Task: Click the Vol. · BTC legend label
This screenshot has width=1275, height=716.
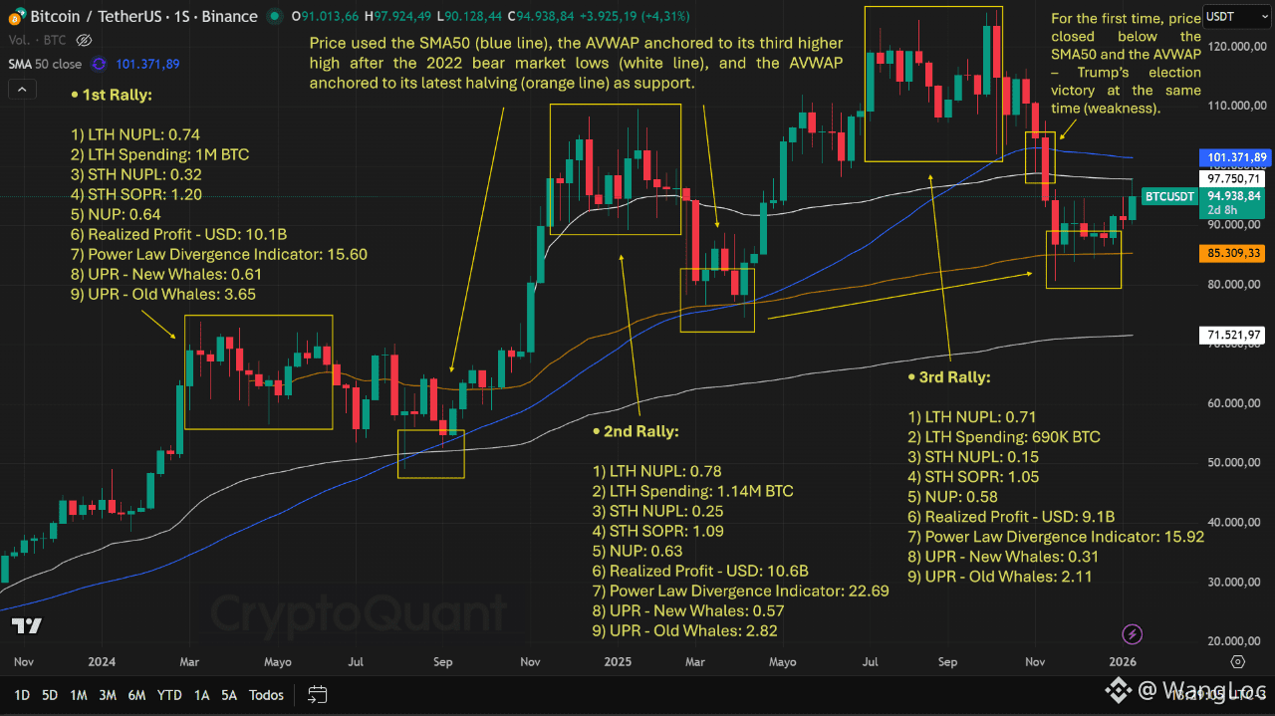Action: pyautogui.click(x=35, y=41)
